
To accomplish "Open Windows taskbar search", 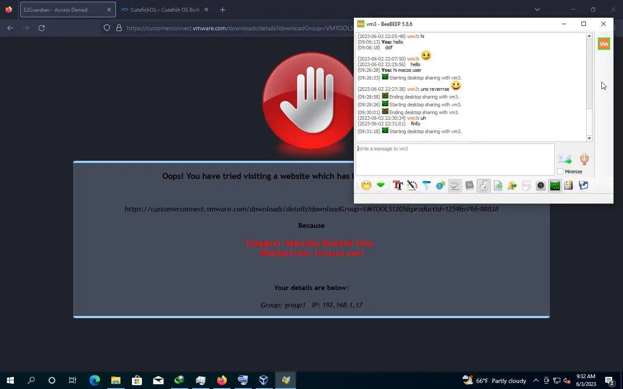I will tap(31, 380).
